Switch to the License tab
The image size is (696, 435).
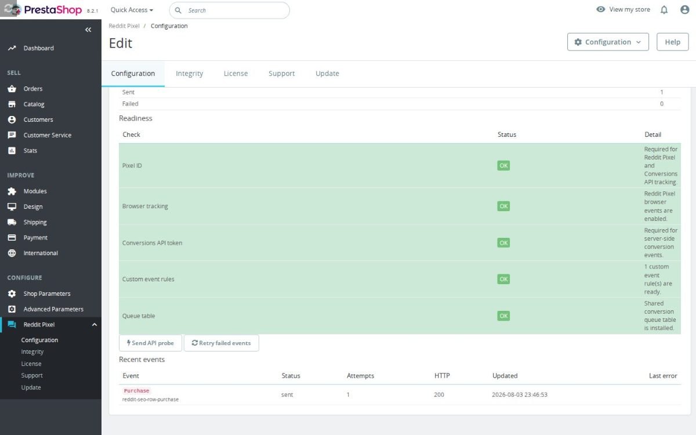tap(235, 74)
